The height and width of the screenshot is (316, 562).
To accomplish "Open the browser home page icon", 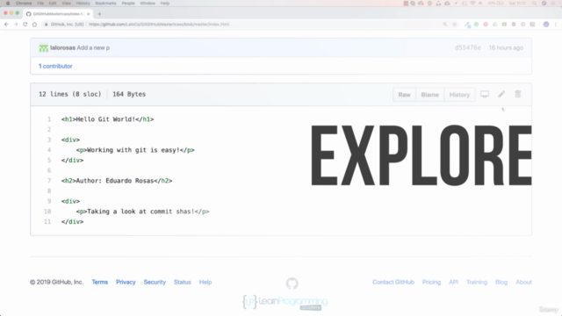I will [x=34, y=25].
